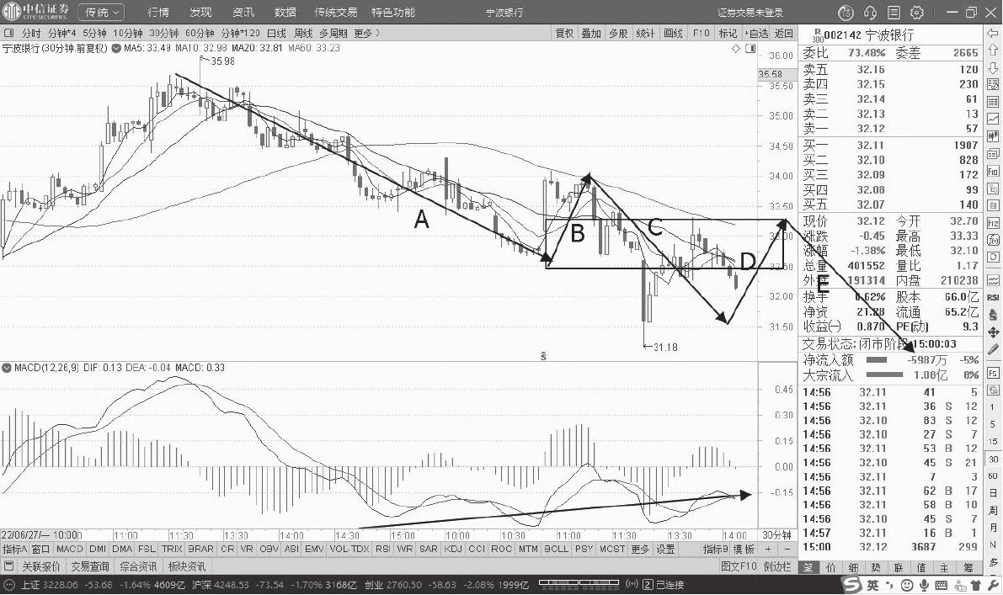1003x595 pixels.
Task: Switch to 5分钟 period
Action: [x=94, y=33]
